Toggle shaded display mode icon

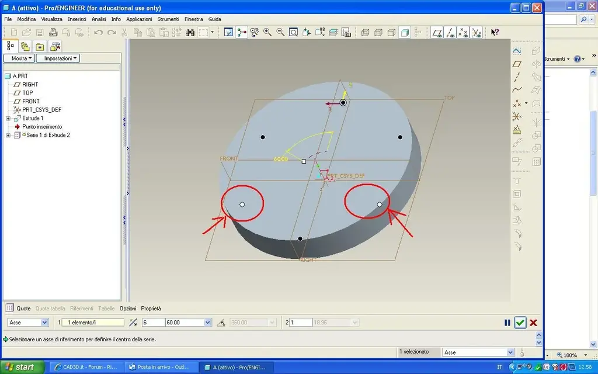point(405,33)
